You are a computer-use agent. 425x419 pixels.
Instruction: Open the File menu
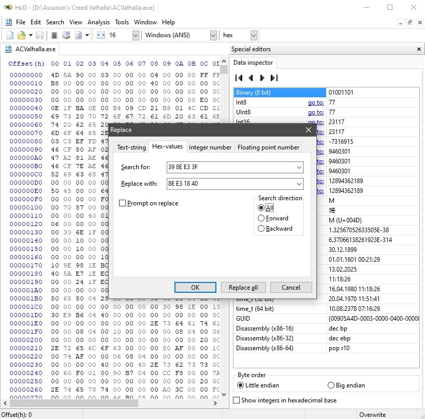(x=21, y=22)
